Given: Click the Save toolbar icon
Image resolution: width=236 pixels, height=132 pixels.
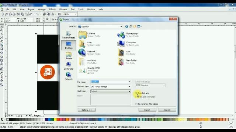Looking at the screenshot, I should pyautogui.click(x=10, y=14).
